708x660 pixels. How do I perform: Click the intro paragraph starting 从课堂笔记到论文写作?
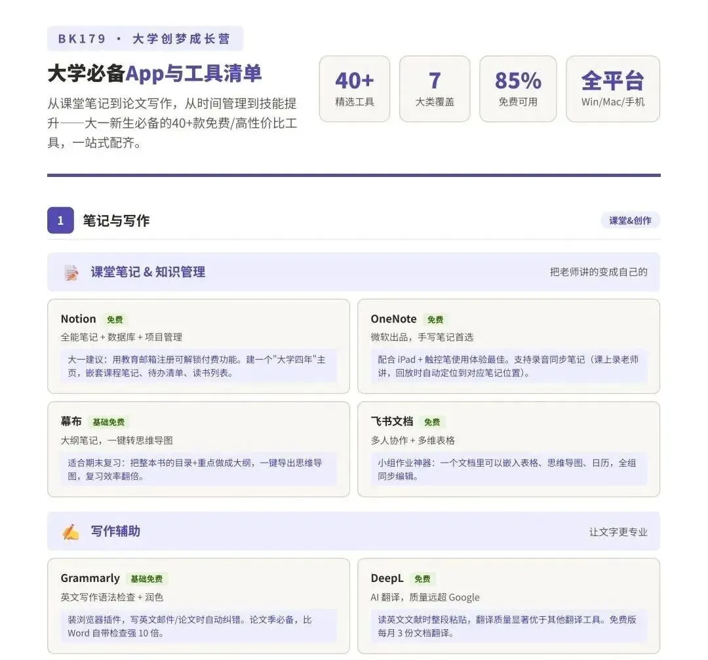click(172, 123)
